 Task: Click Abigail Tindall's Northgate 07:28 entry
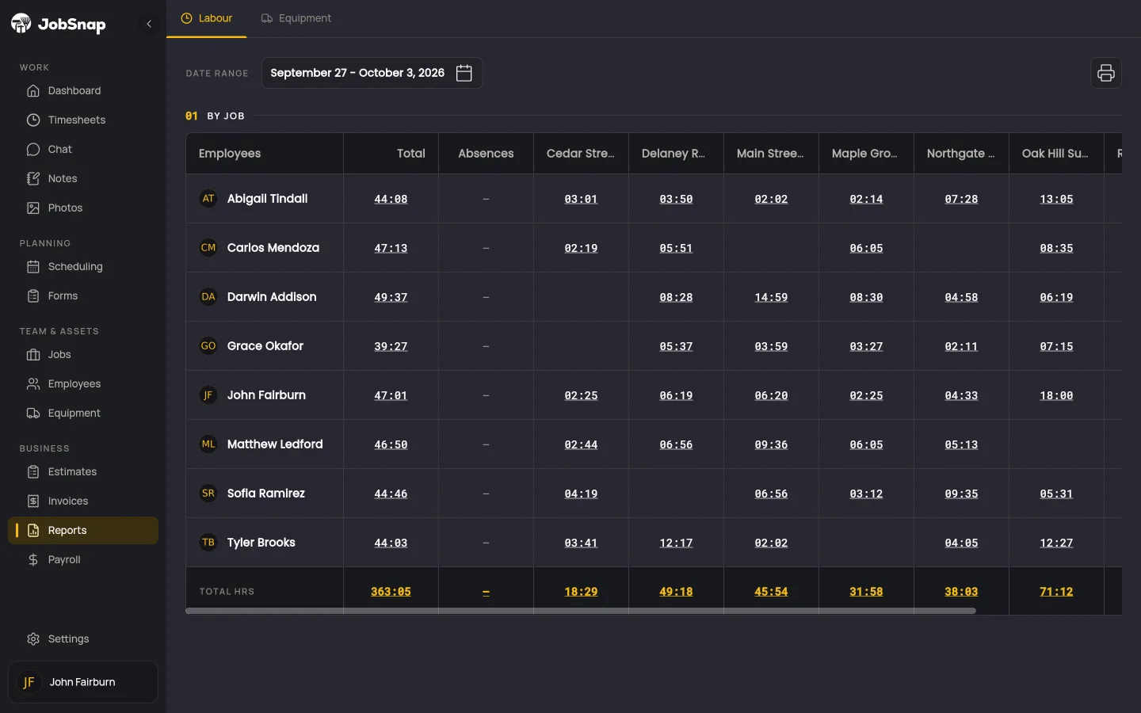961,199
